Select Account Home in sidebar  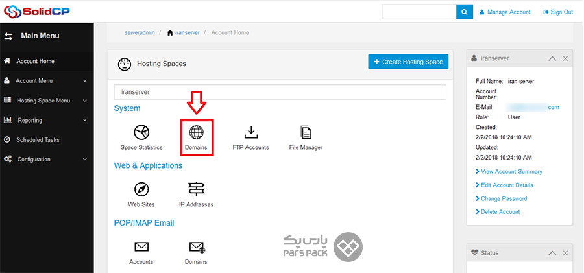[35, 61]
